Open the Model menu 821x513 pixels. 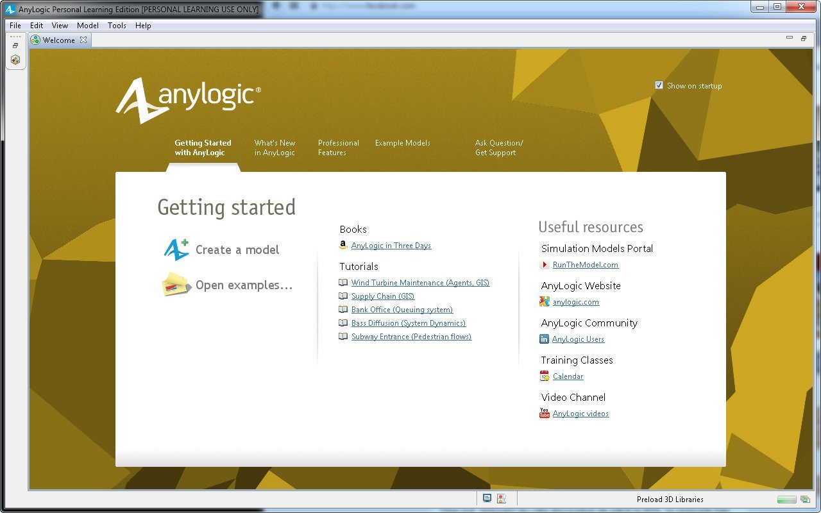pyautogui.click(x=87, y=25)
